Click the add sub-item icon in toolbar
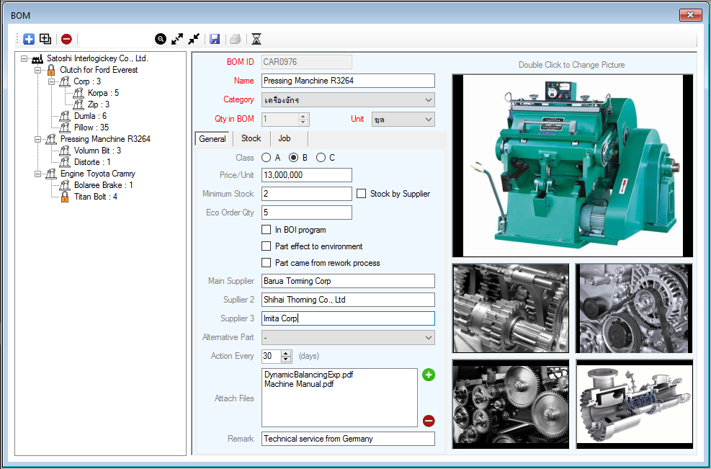The width and height of the screenshot is (711, 469). 45,39
